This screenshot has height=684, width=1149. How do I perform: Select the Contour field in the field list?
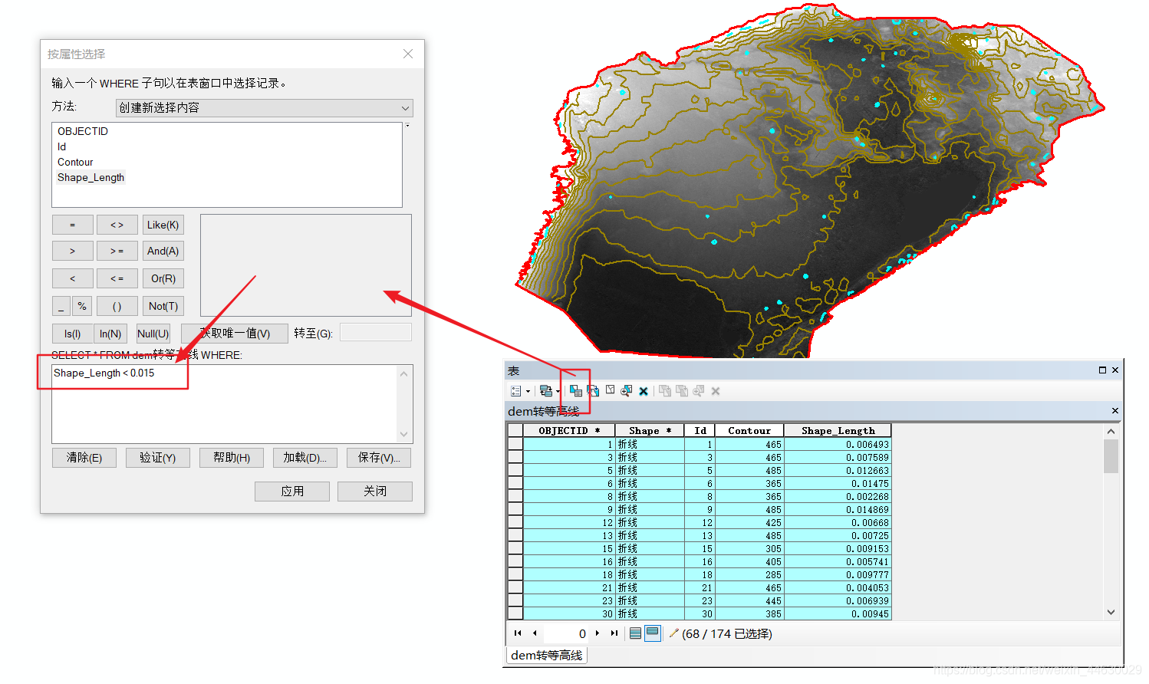click(75, 162)
